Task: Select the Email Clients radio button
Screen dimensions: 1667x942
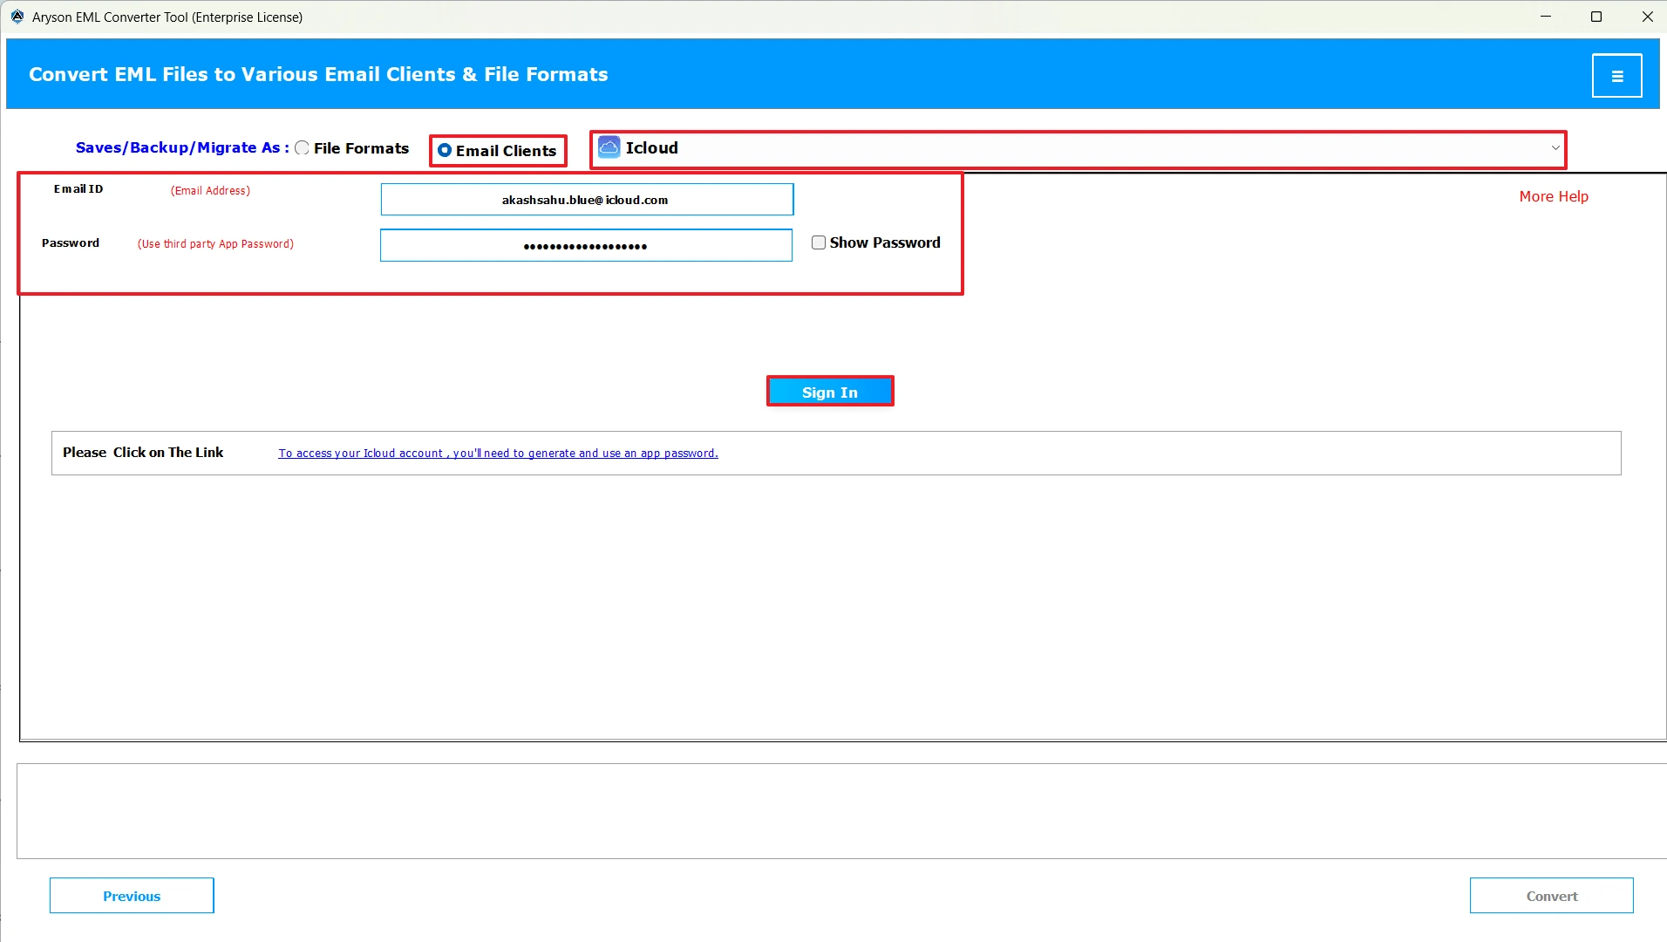Action: [445, 150]
